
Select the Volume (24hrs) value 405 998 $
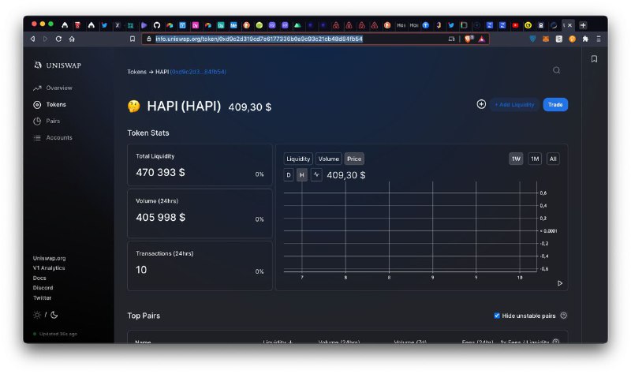coord(161,218)
